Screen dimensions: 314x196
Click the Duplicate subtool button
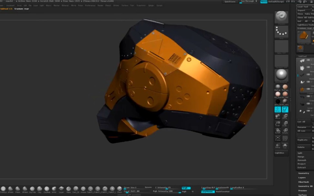[304, 140]
